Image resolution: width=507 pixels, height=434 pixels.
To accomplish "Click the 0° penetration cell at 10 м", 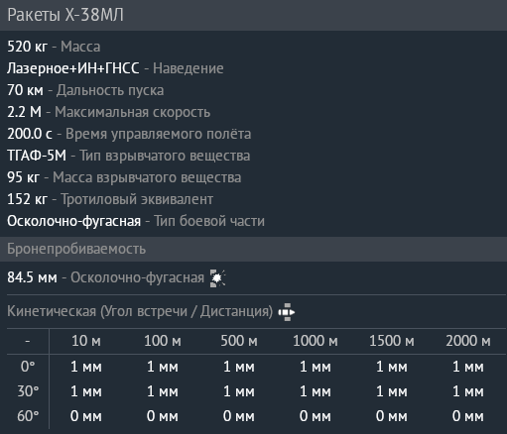I will point(86,367).
